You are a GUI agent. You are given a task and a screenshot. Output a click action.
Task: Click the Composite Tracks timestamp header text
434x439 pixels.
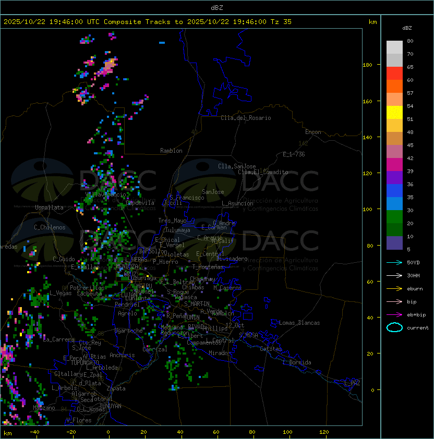(x=148, y=21)
